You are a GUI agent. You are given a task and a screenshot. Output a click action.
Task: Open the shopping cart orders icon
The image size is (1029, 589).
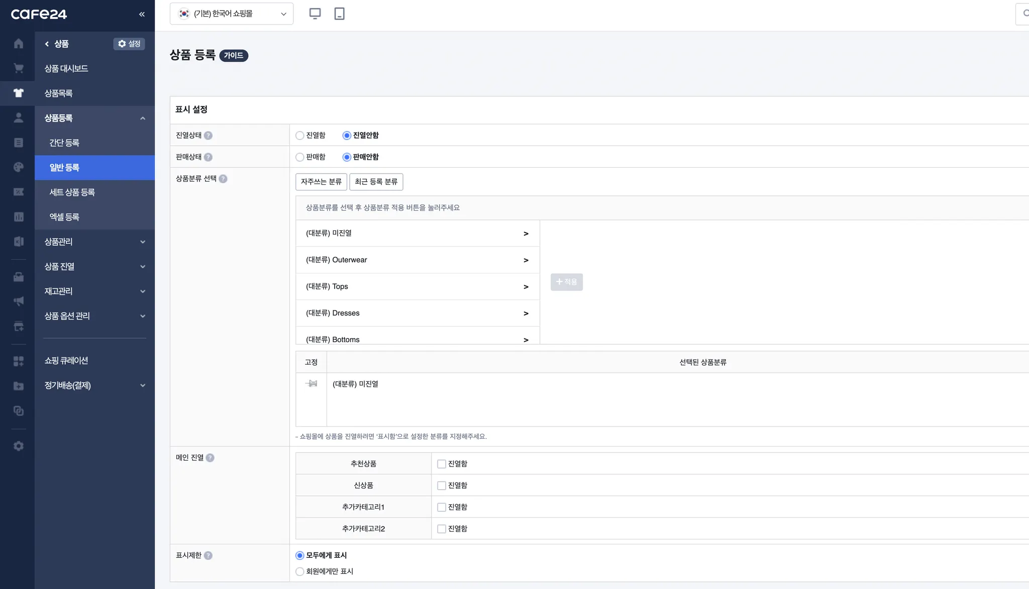(19, 68)
